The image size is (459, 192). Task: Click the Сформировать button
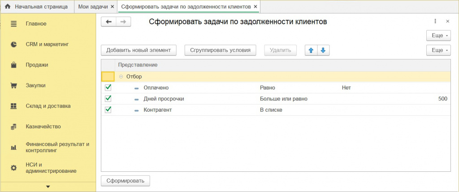coord(126,181)
